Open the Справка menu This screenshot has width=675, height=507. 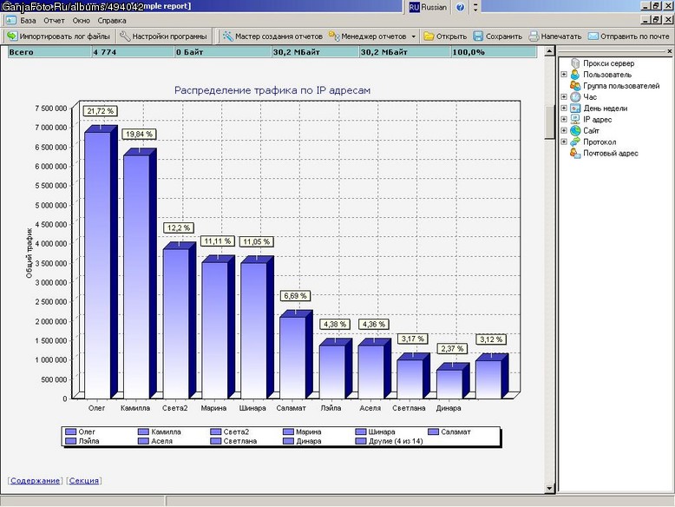point(112,20)
